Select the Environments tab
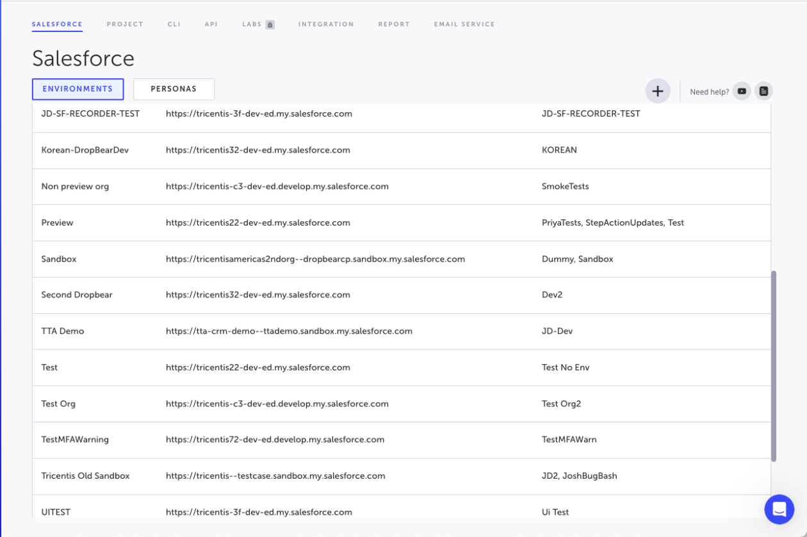 [x=77, y=89]
